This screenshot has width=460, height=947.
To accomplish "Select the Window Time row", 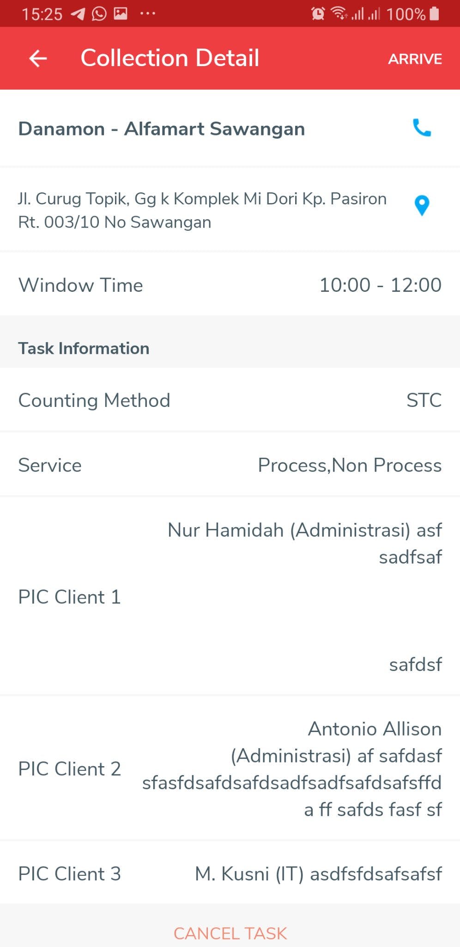I will [x=230, y=285].
